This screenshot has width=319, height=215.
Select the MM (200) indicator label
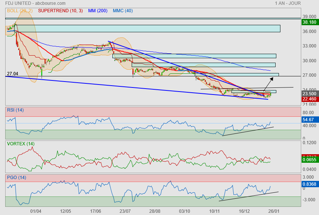(98, 11)
